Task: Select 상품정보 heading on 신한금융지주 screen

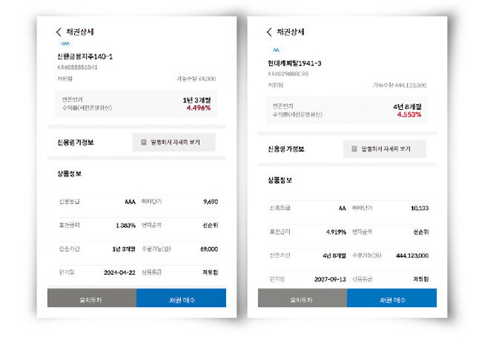Action: tap(69, 174)
